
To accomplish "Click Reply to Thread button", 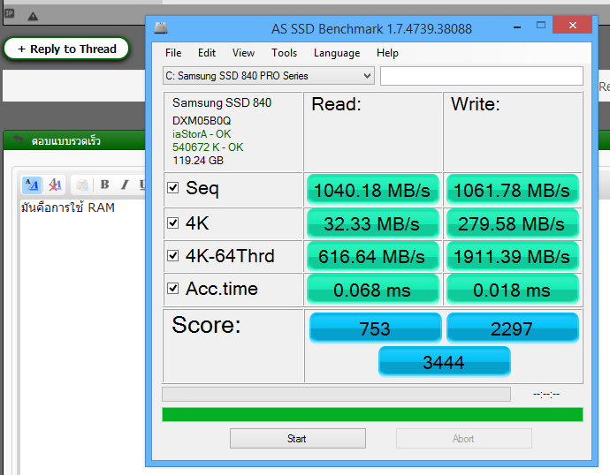I will tap(66, 49).
